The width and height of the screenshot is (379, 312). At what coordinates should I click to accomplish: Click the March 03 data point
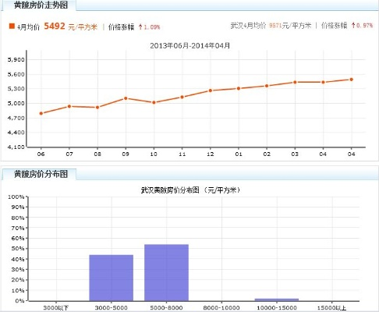[295, 82]
